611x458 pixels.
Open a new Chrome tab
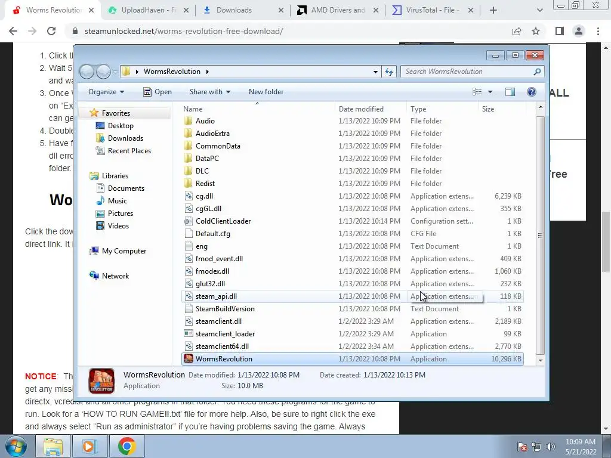tap(493, 10)
